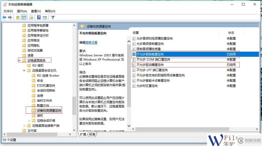Image resolution: width=262 pixels, height=146 pixels.
Task: Expand the 远程会话环境 tree node
Action: coord(29,120)
